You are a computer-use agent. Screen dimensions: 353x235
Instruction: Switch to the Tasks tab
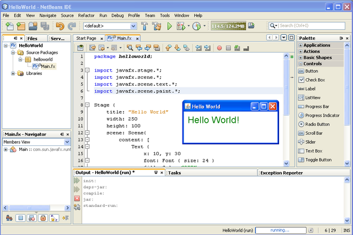coord(174,173)
